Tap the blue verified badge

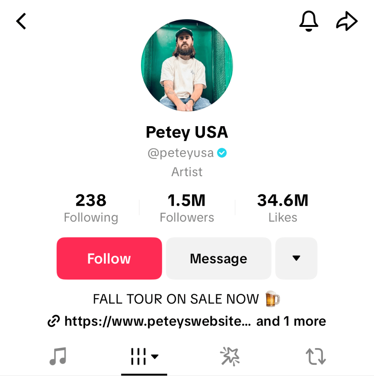[222, 153]
